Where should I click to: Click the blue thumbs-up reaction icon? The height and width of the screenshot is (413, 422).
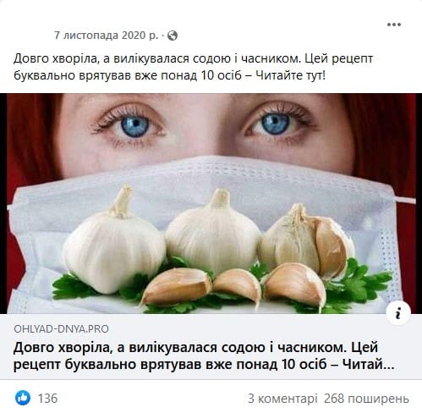pyautogui.click(x=23, y=398)
